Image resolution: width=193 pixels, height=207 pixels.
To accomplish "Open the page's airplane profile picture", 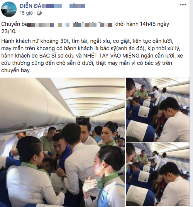I will [x=9, y=9].
